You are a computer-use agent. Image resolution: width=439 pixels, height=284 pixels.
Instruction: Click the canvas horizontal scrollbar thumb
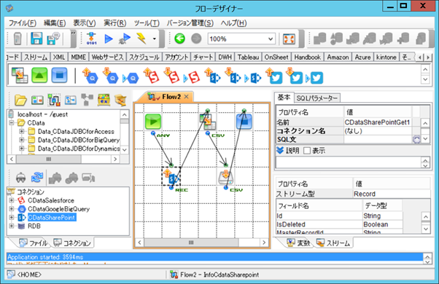tap(191, 242)
